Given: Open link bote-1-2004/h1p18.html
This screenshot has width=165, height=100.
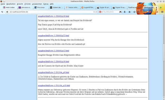Looking at the screenshot, I should (53, 16).
